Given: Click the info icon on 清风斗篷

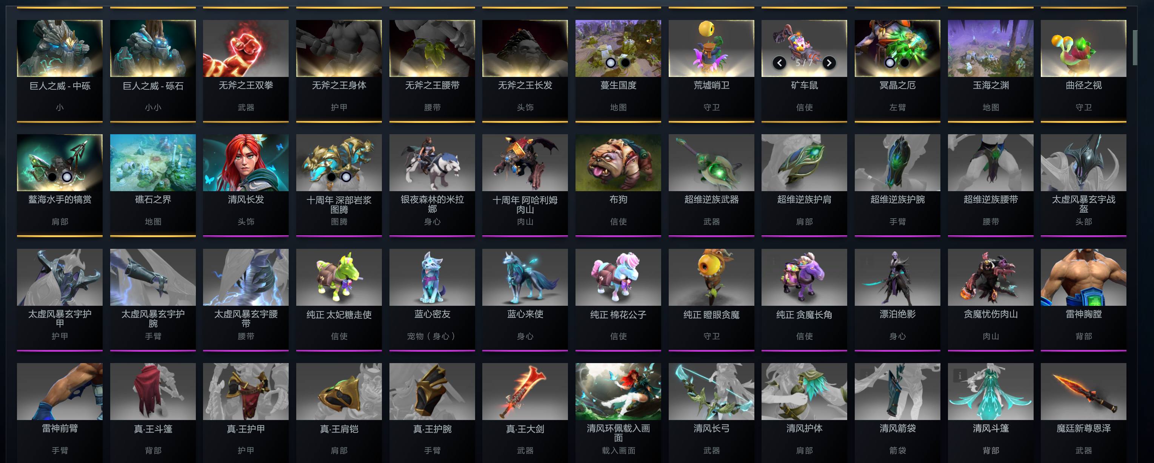Looking at the screenshot, I should [960, 376].
